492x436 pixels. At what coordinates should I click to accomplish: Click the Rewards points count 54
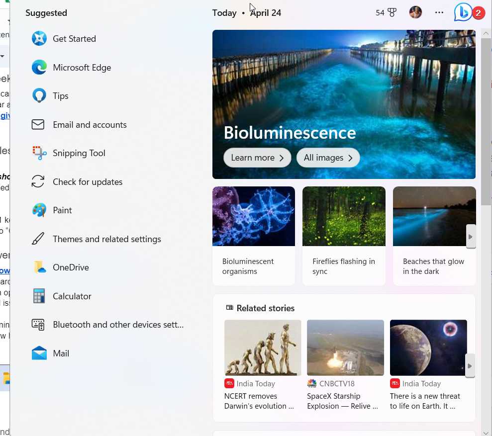pos(380,13)
